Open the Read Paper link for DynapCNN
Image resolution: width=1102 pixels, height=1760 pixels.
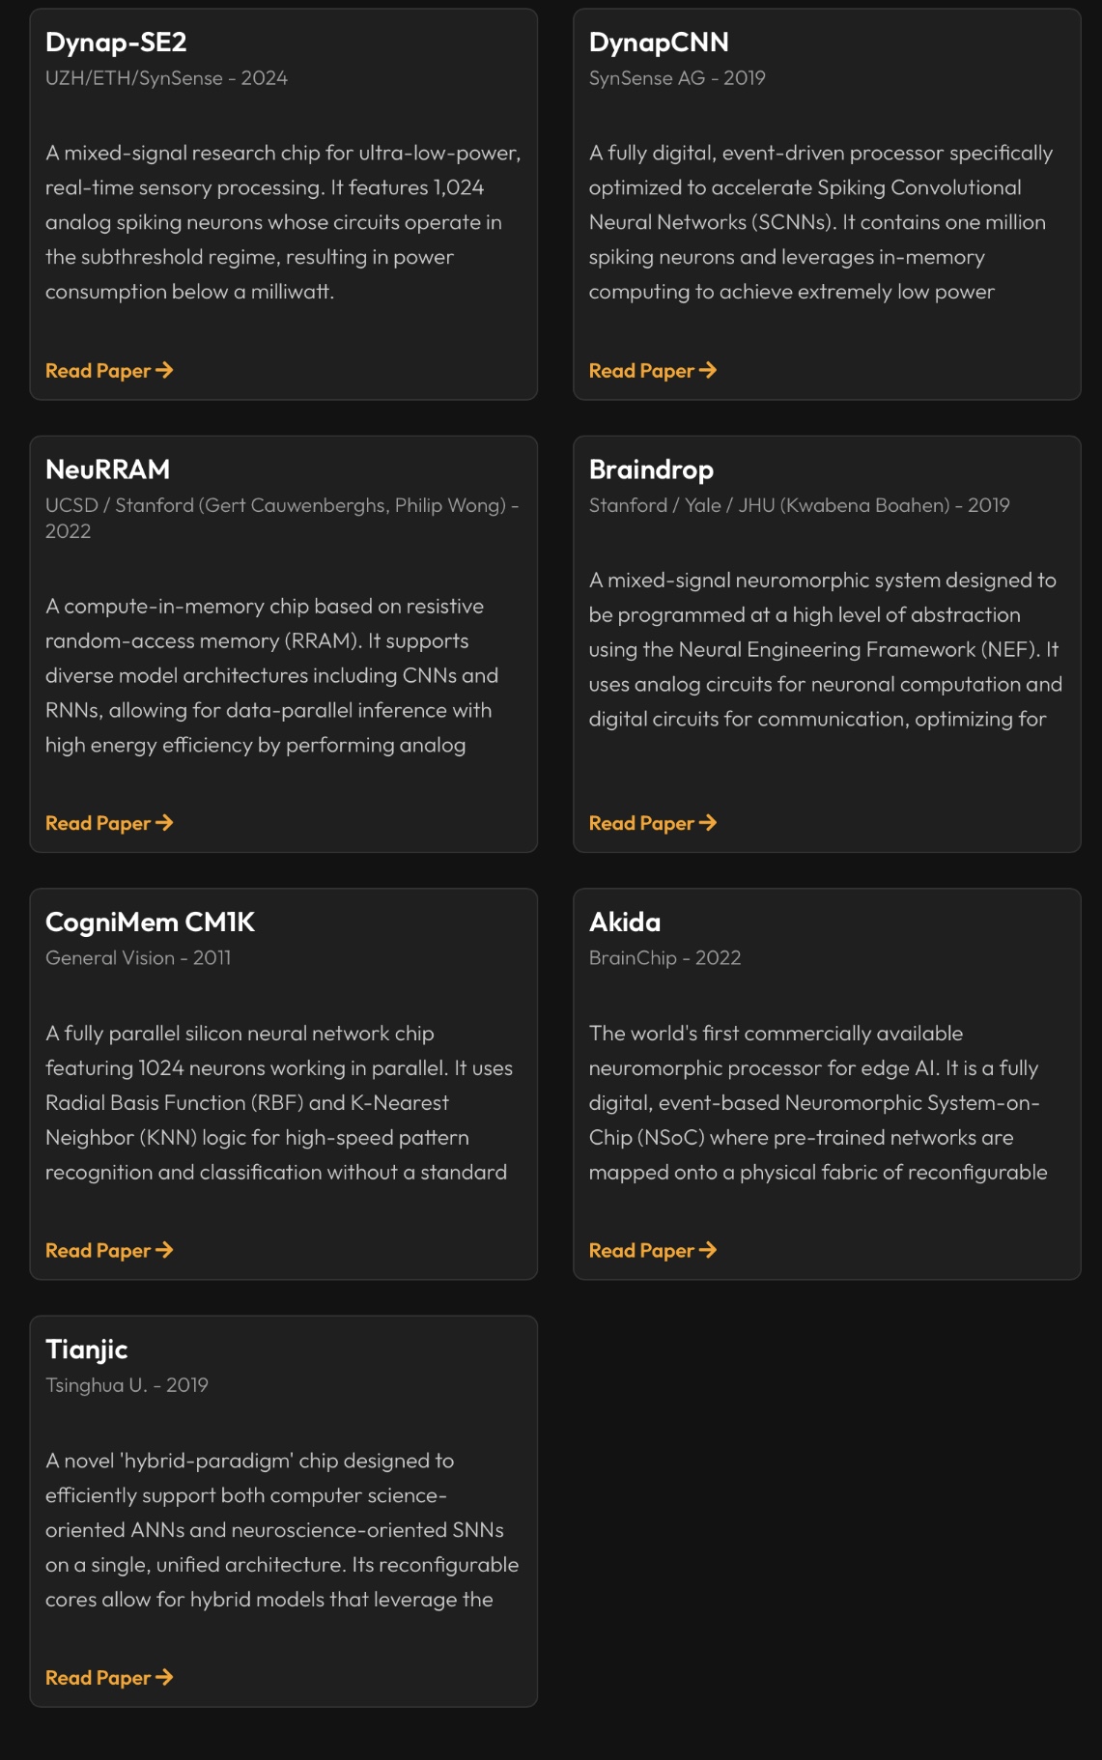[x=641, y=371]
